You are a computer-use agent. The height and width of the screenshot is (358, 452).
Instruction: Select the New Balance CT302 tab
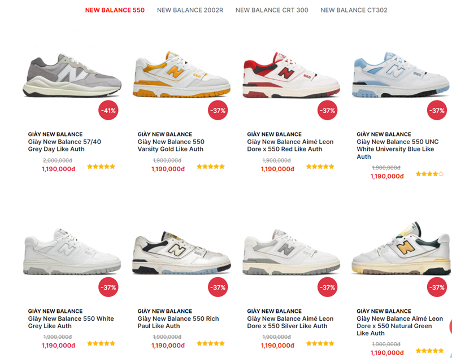[354, 10]
